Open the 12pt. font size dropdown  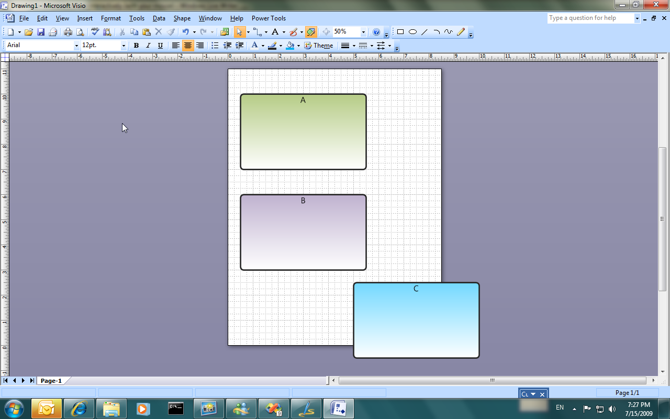124,46
